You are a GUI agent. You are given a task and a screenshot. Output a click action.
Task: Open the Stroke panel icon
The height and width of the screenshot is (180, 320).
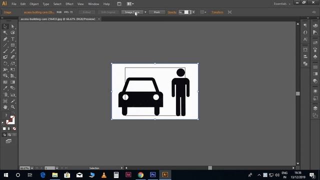tap(315, 66)
